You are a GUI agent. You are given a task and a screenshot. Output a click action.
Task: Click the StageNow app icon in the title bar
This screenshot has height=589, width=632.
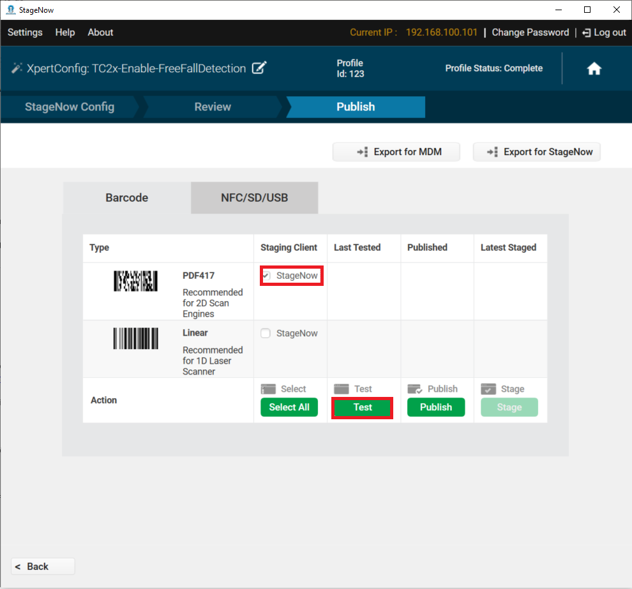click(x=10, y=10)
